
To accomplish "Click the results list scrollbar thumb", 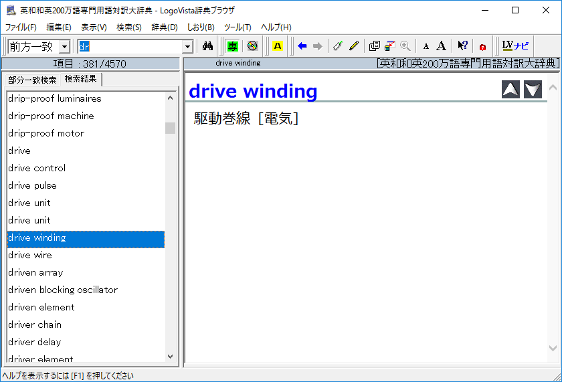I will tap(170, 128).
